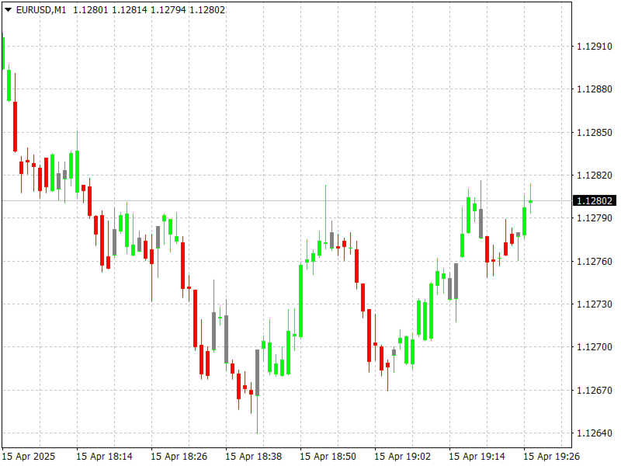The image size is (621, 466).
Task: Click the 1.12790 price axis label
Action: (595, 218)
